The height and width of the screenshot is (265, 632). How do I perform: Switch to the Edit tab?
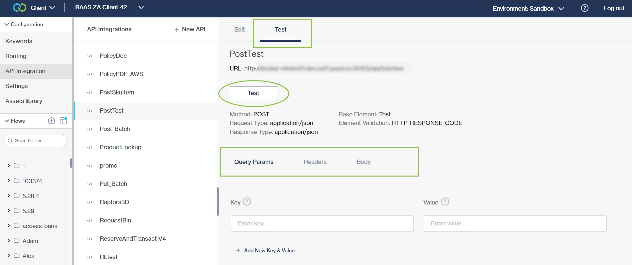[239, 30]
